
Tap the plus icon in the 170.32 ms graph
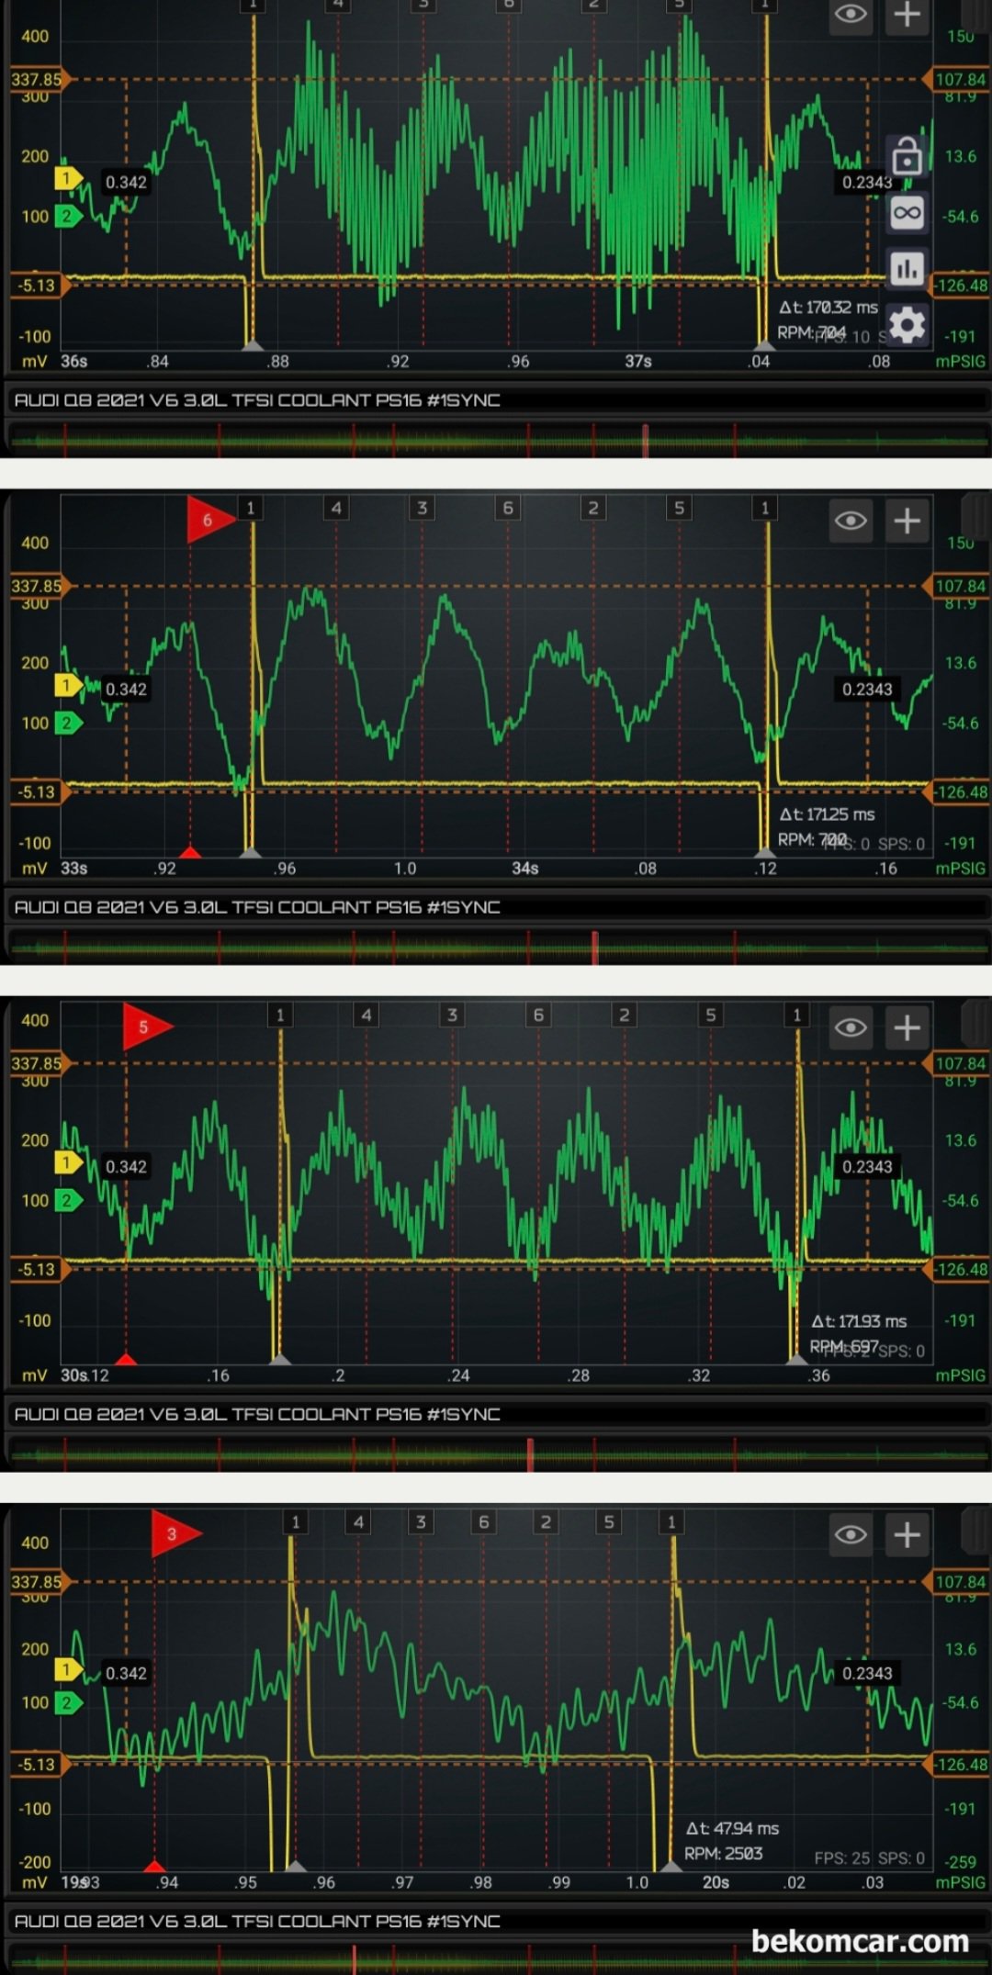point(907,15)
